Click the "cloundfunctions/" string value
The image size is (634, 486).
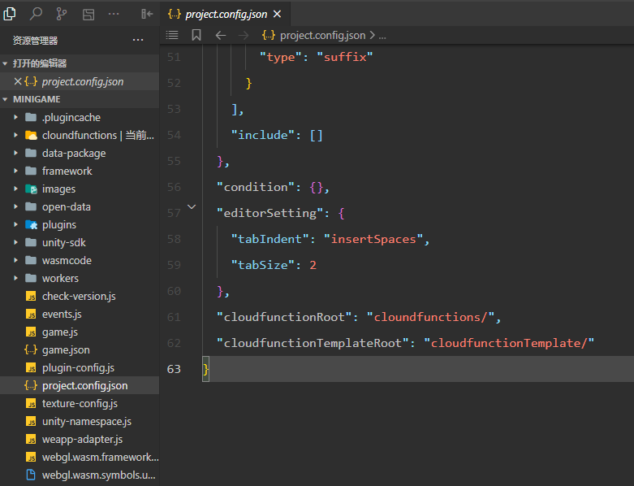430,317
